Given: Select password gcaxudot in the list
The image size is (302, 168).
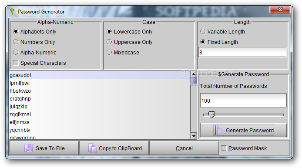Looking at the screenshot, I should [100, 75].
